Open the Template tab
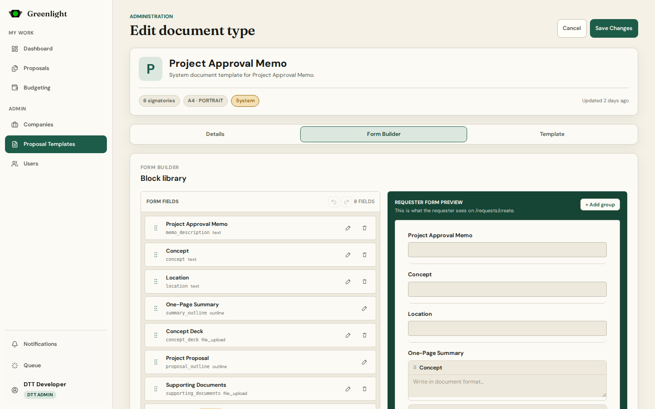655x409 pixels. tap(552, 134)
